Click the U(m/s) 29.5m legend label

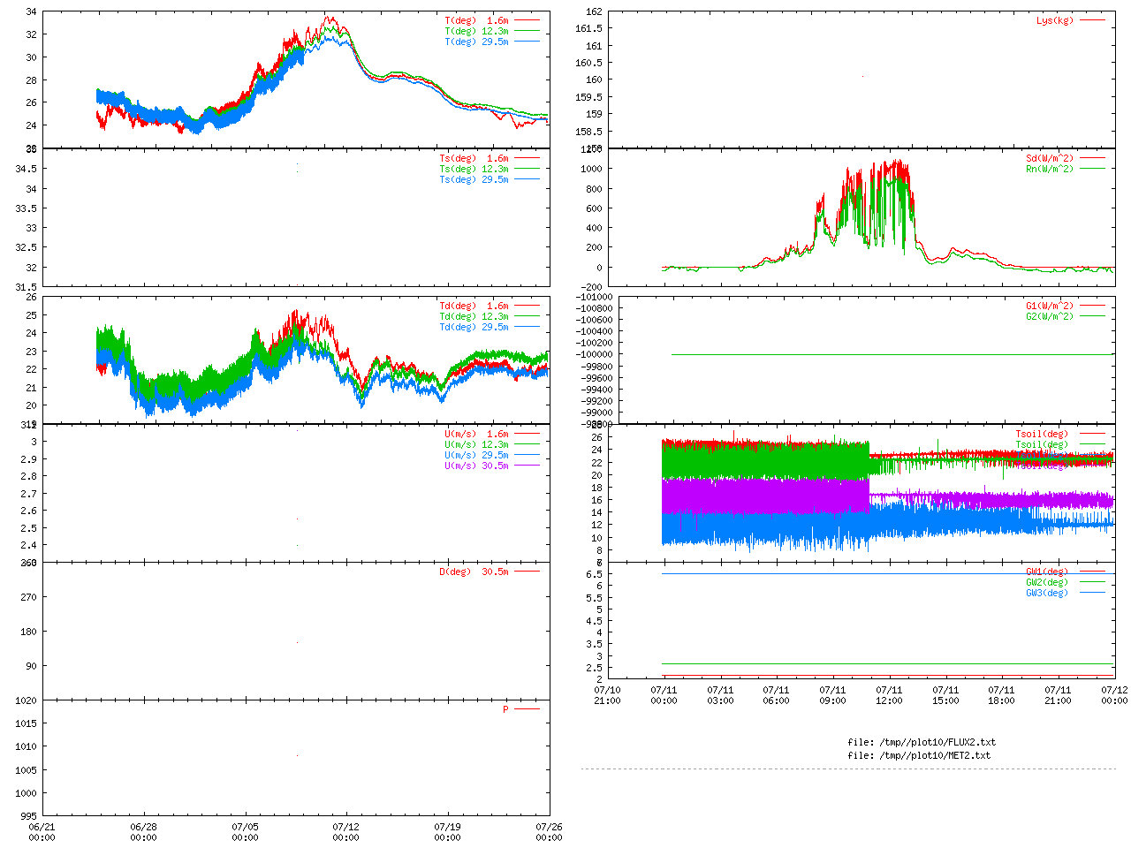click(x=477, y=455)
